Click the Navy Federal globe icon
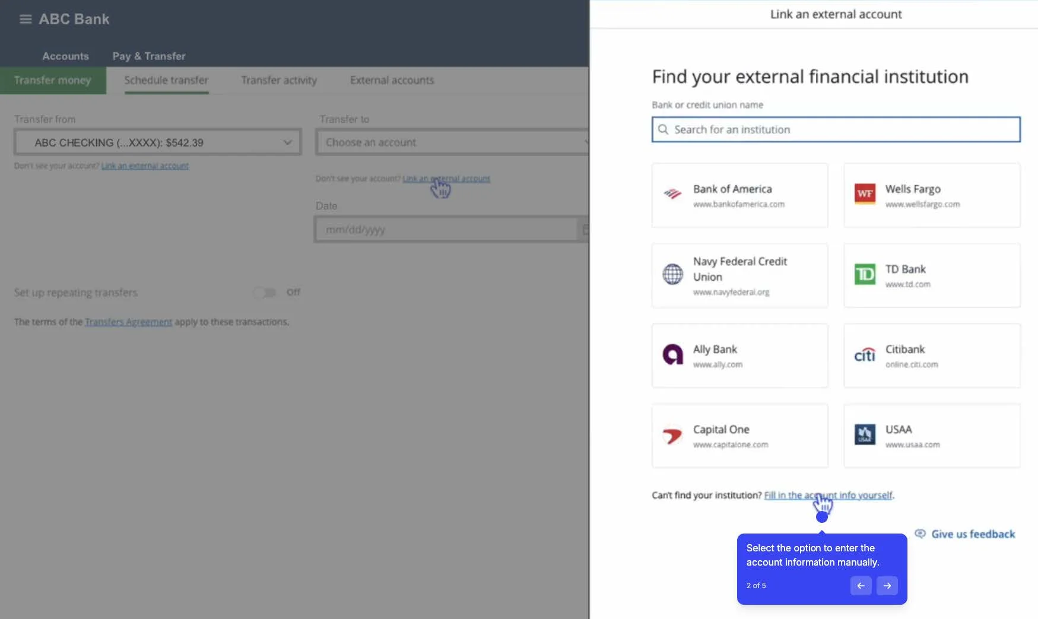 [x=672, y=274]
